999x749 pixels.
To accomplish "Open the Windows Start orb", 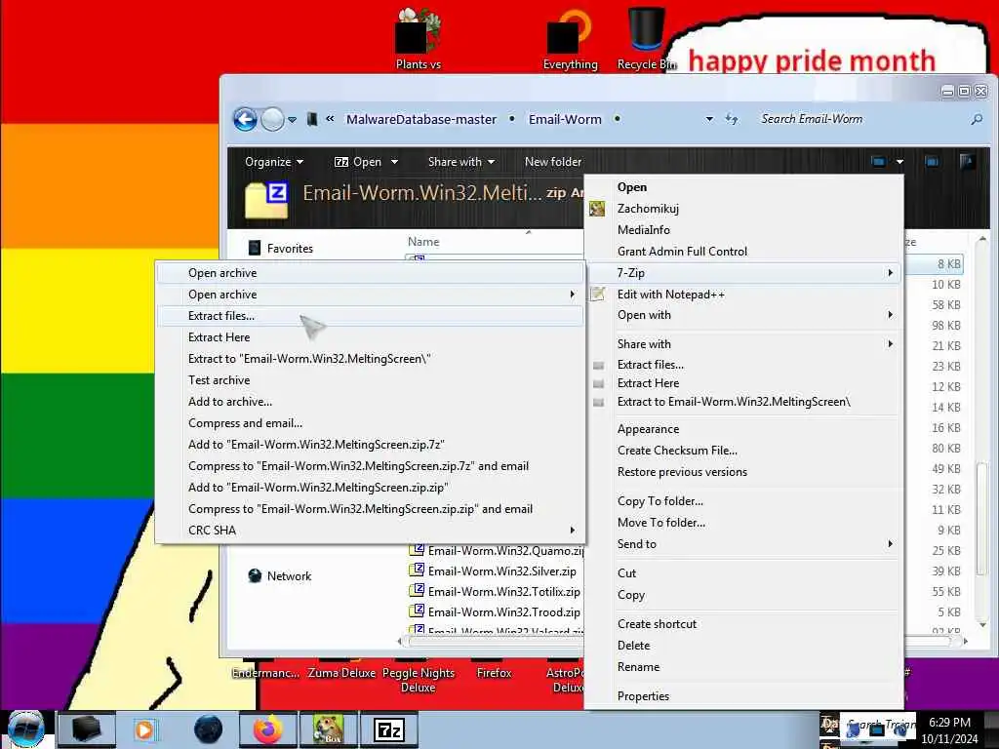I will tap(26, 729).
